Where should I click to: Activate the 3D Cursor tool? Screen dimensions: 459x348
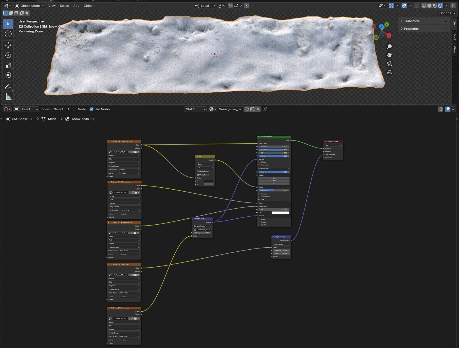pos(8,34)
